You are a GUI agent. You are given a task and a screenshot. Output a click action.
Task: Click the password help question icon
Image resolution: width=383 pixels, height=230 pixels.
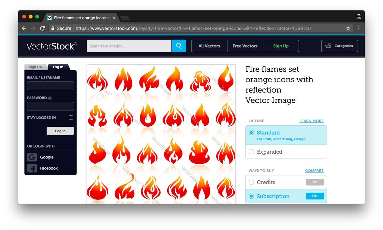click(50, 98)
